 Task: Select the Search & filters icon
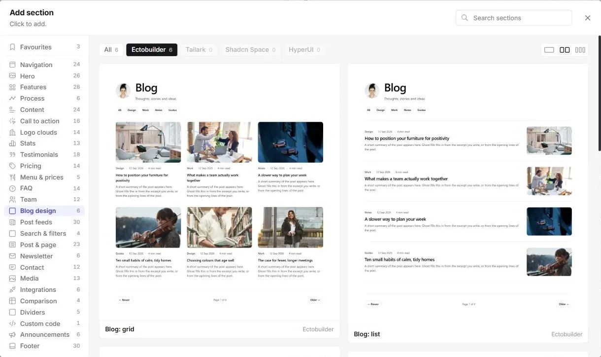(12, 233)
